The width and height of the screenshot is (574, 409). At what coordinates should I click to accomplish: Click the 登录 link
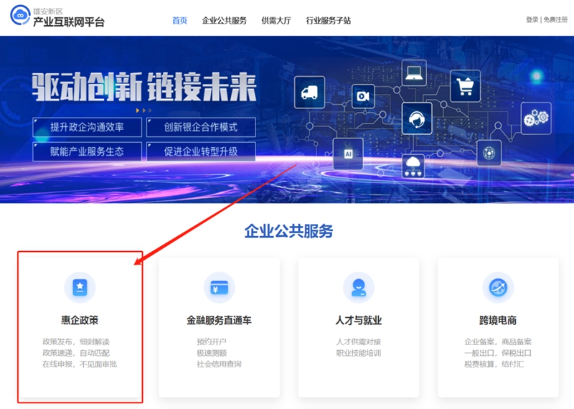pyautogui.click(x=532, y=20)
